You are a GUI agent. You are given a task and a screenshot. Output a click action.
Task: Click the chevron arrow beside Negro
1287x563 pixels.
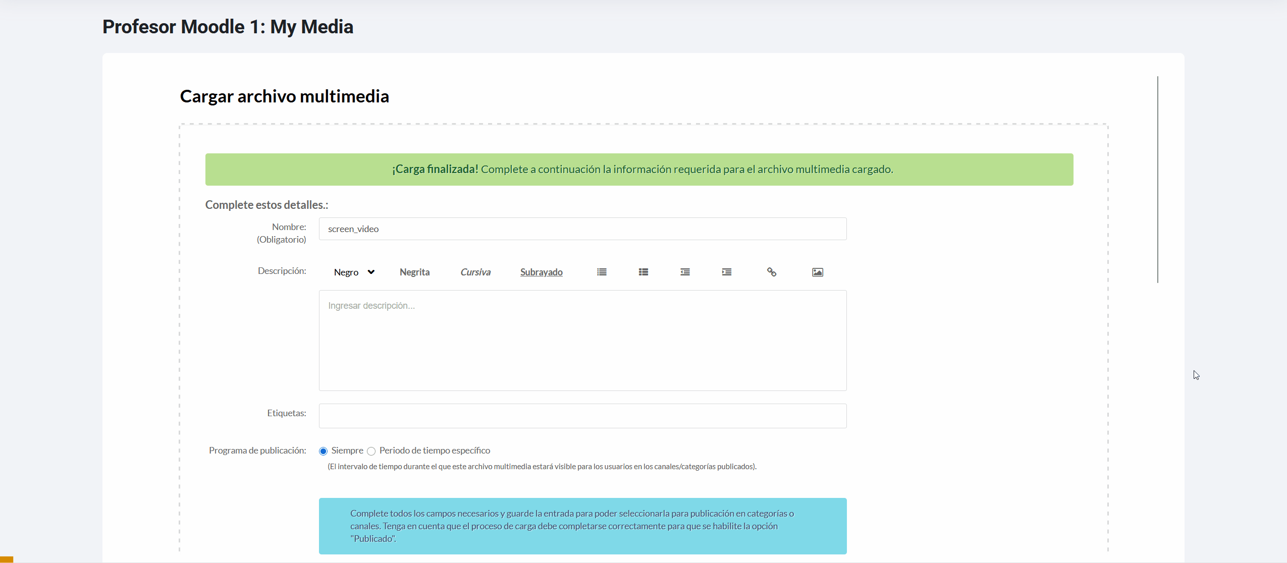[x=371, y=272]
